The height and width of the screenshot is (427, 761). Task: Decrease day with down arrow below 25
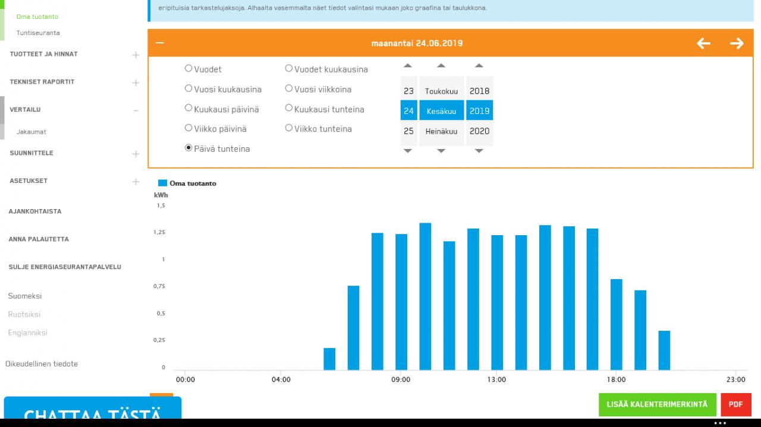click(x=408, y=151)
